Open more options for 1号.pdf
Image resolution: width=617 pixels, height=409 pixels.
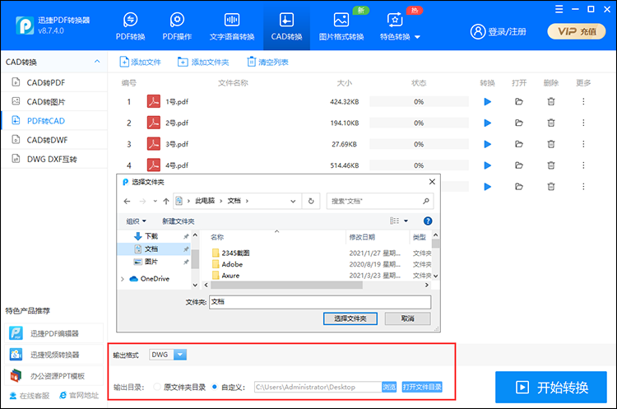tap(583, 101)
